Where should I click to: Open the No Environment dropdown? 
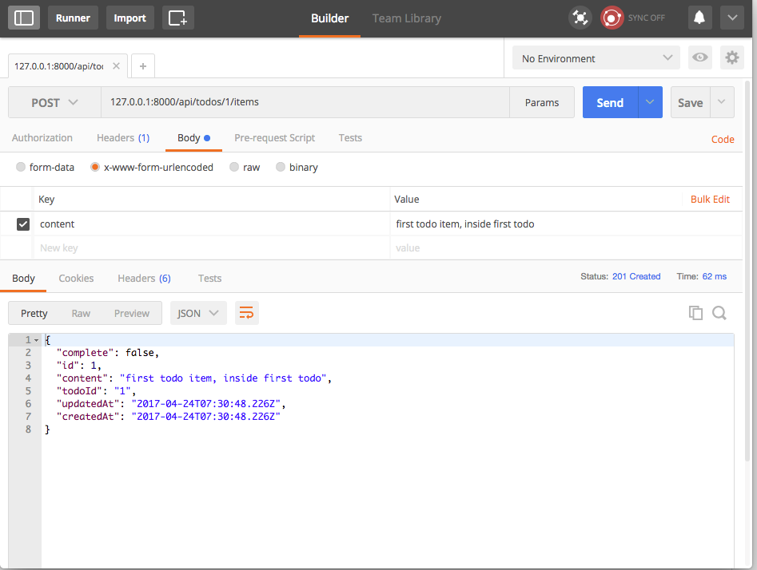[x=596, y=57]
